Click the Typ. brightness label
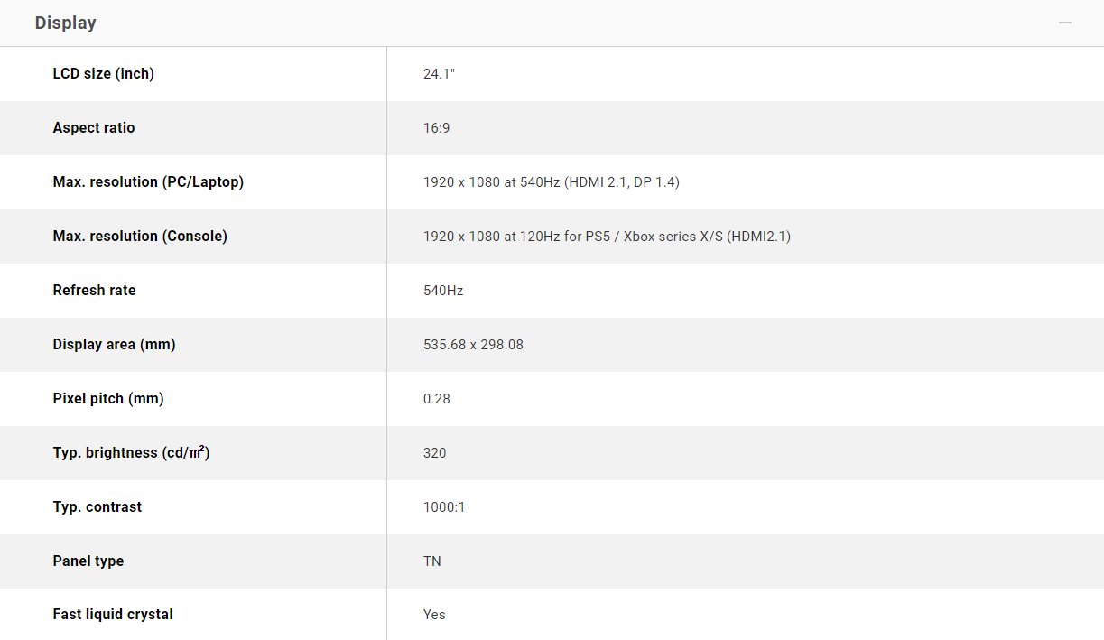 click(x=131, y=452)
